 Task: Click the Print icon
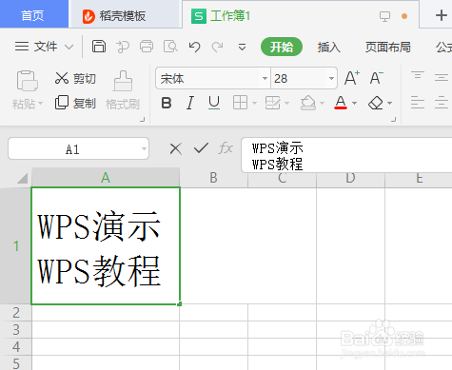coord(147,47)
